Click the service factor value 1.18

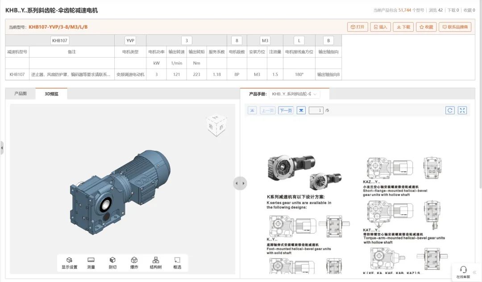tap(217, 75)
